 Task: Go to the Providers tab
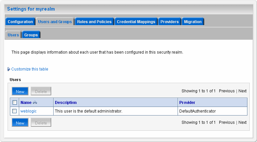point(169,22)
